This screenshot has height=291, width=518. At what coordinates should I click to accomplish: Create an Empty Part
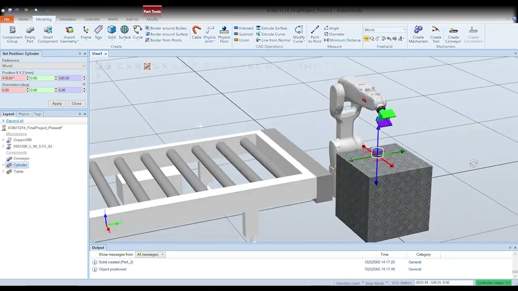pyautogui.click(x=30, y=35)
